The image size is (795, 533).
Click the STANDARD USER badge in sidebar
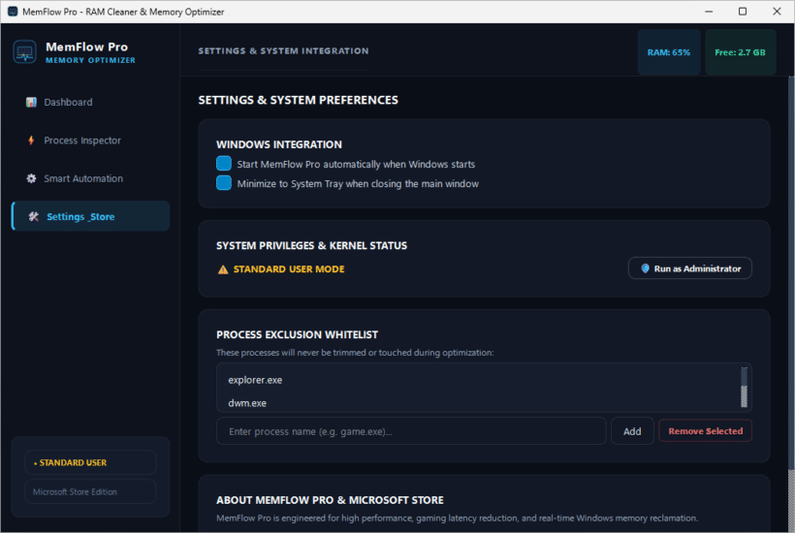point(90,462)
